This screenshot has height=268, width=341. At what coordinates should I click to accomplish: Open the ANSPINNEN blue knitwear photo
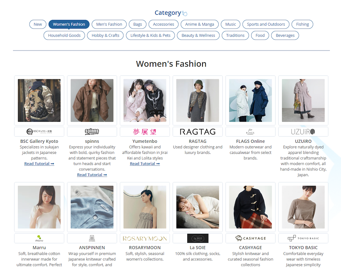[x=92, y=207]
